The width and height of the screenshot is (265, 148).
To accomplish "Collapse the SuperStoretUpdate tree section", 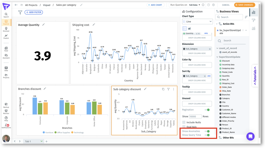I will pos(217,57).
